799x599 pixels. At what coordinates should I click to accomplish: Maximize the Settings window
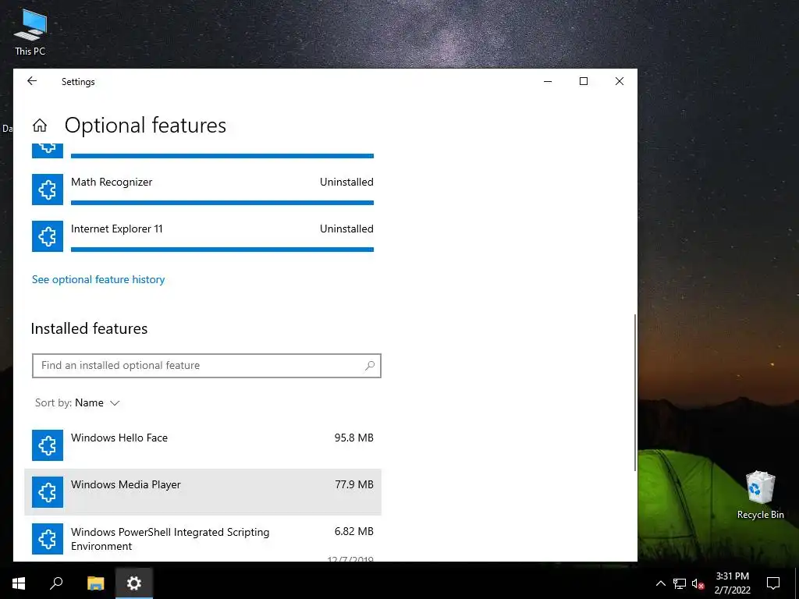tap(584, 81)
